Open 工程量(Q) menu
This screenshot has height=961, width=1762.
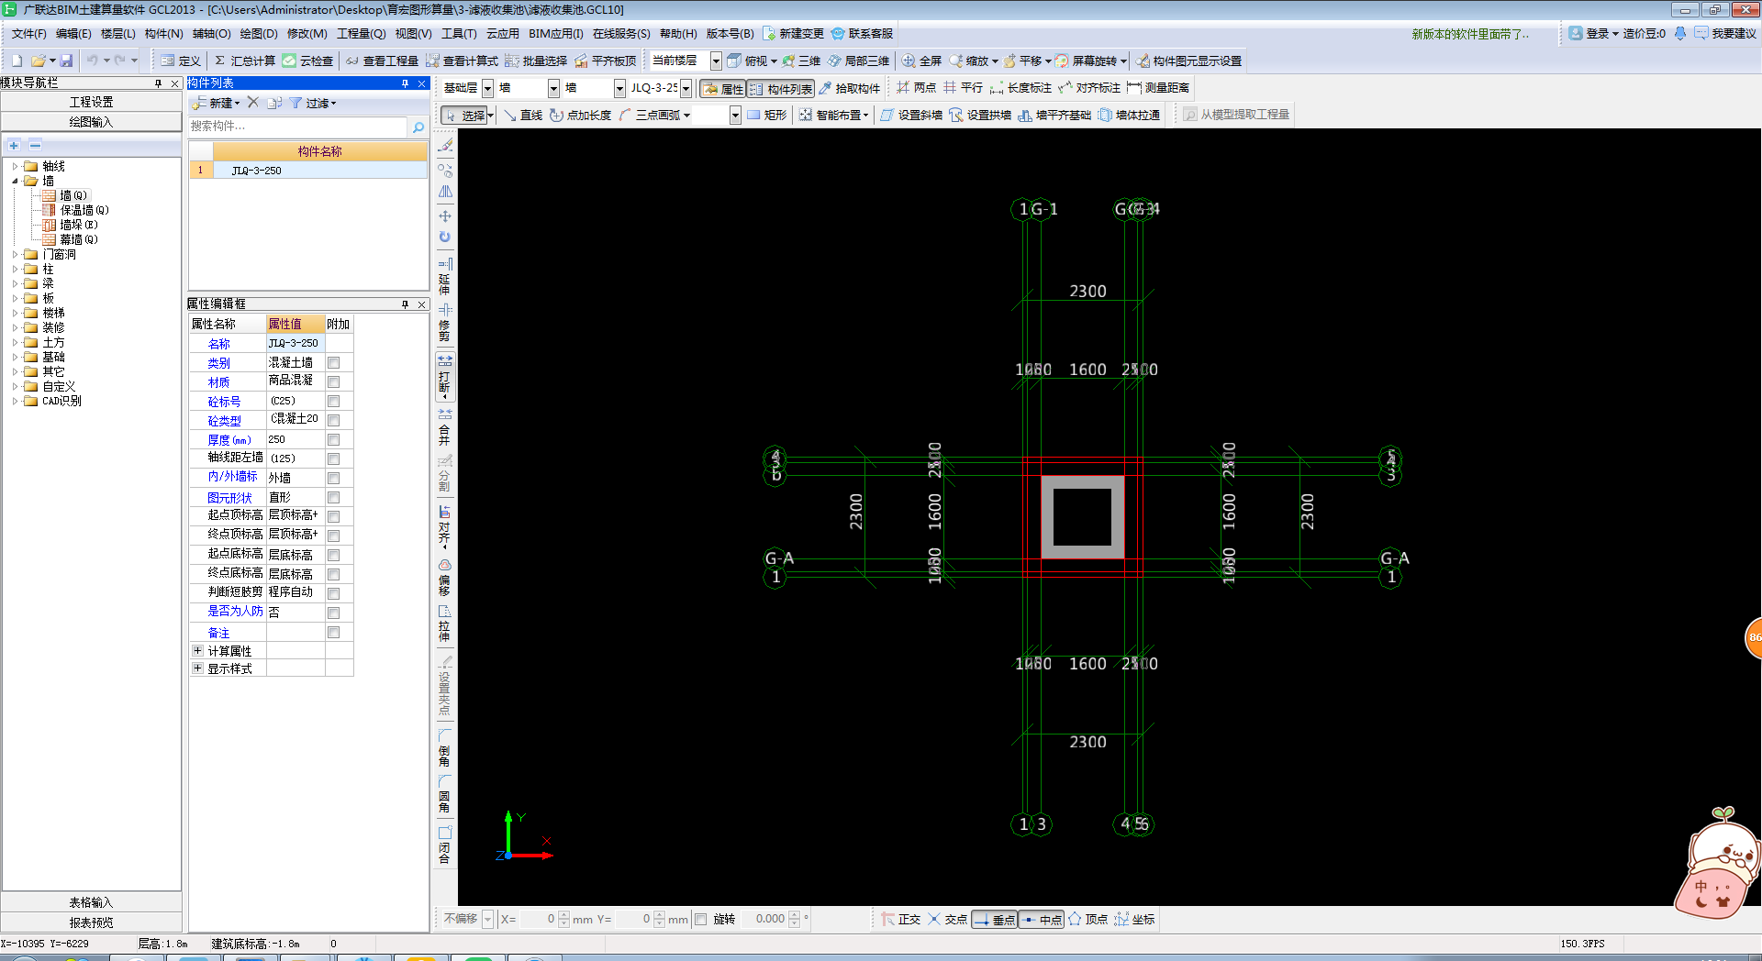click(362, 33)
